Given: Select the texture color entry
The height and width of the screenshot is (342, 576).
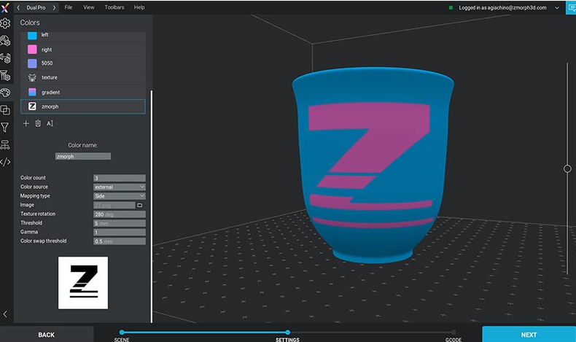Looking at the screenshot, I should point(82,77).
